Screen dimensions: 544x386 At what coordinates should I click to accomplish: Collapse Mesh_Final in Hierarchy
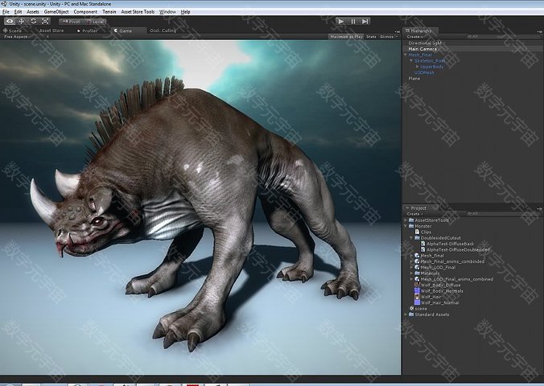pos(406,55)
